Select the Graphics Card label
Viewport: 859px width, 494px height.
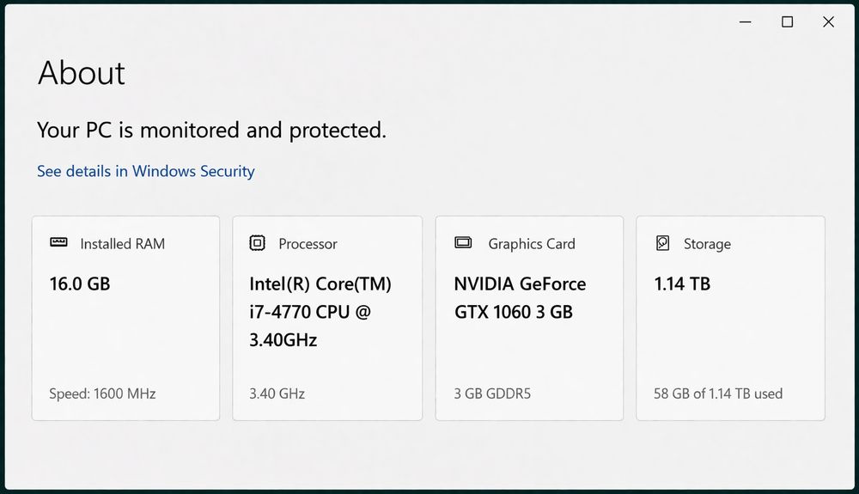[532, 244]
